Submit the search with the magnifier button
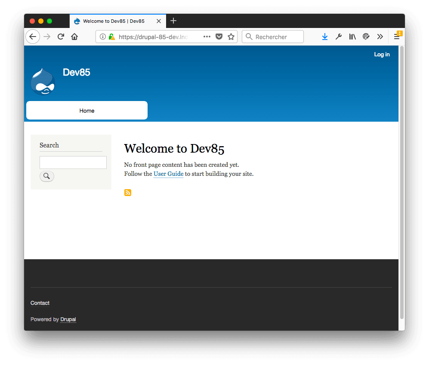 [46, 176]
